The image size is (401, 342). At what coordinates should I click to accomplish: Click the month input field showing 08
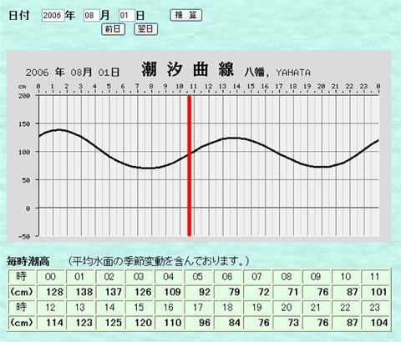click(92, 15)
